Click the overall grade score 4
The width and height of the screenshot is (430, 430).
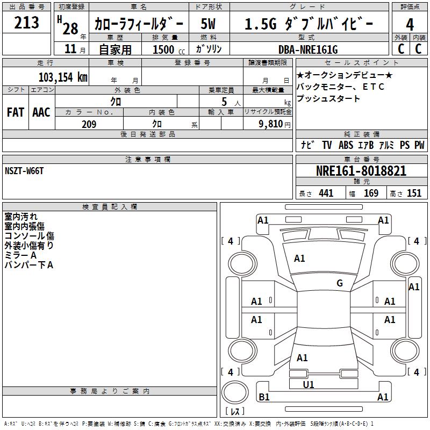point(410,24)
